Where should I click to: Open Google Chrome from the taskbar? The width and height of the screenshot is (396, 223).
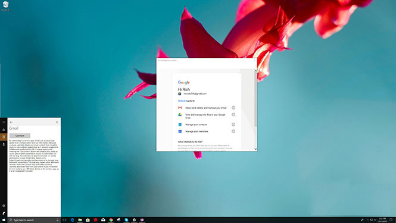tap(111, 220)
